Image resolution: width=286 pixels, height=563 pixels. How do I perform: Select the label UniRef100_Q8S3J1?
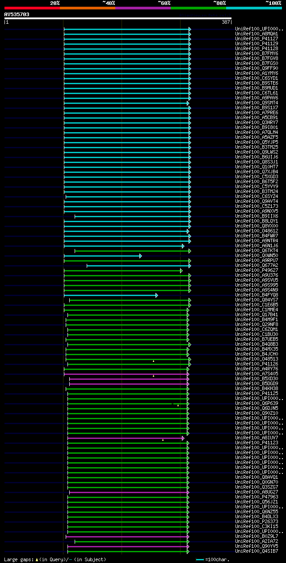coord(257,162)
